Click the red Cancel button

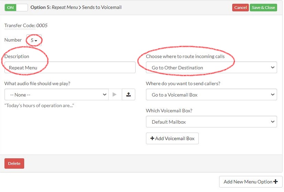tap(241, 8)
